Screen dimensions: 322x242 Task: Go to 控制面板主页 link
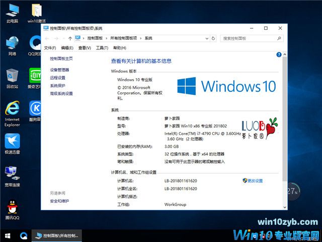[61, 58]
